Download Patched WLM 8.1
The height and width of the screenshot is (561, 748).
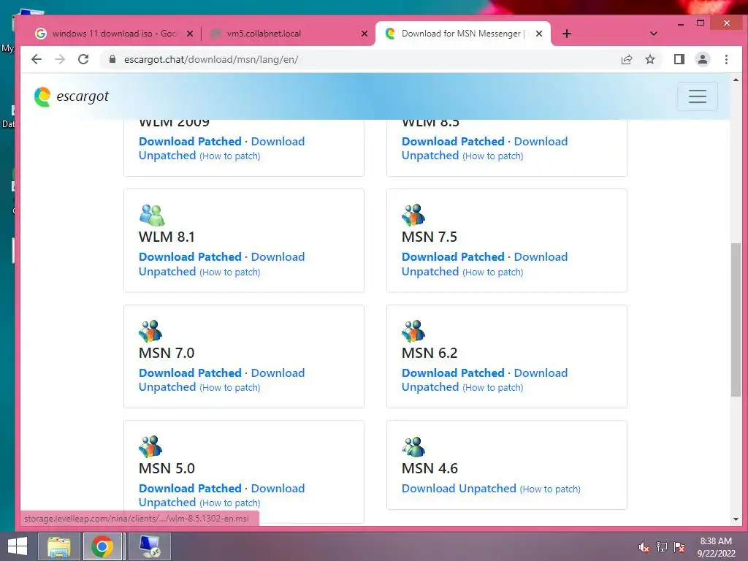point(190,256)
